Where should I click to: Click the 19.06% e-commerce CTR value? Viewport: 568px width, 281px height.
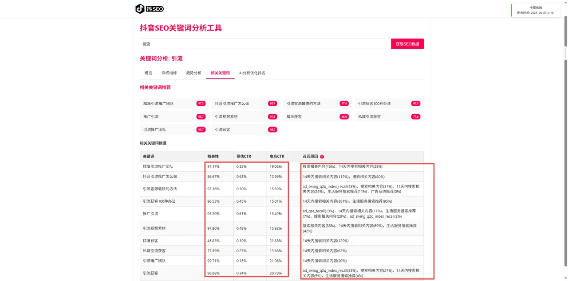(276, 167)
